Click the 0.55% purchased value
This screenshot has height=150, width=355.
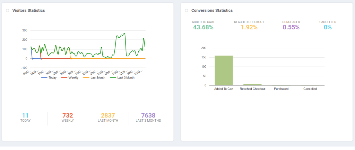point(291,27)
